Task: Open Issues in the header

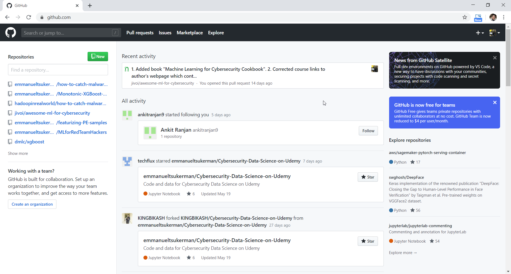Action: coord(165,33)
